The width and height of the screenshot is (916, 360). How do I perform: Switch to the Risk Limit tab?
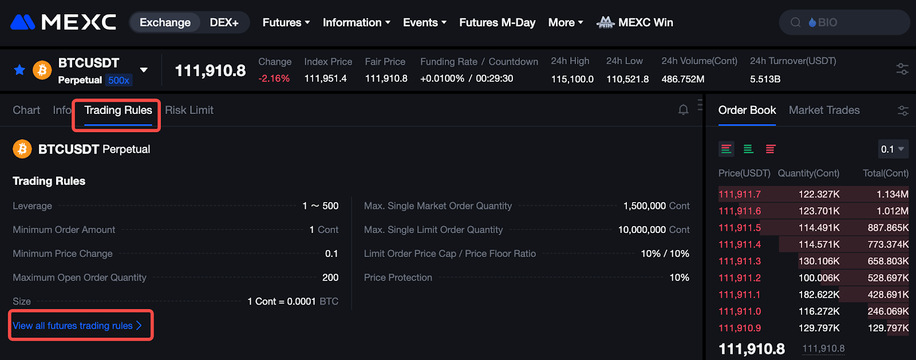[189, 110]
